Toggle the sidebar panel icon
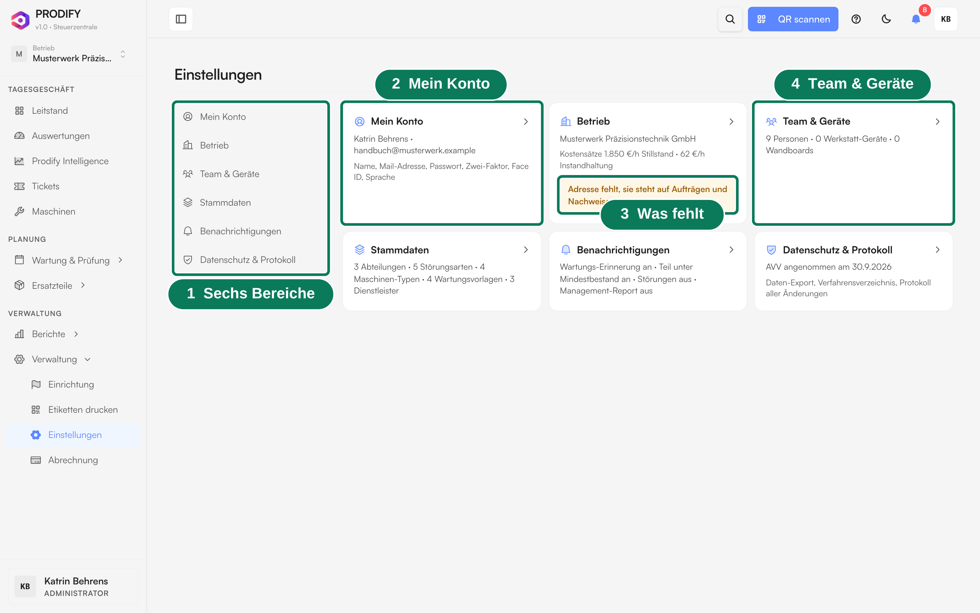This screenshot has height=613, width=980. coord(181,19)
